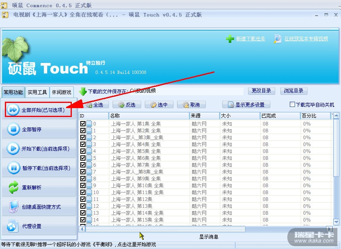Uncheck the checkbox for row 11
The height and width of the screenshot is (249, 341).
tap(83, 199)
